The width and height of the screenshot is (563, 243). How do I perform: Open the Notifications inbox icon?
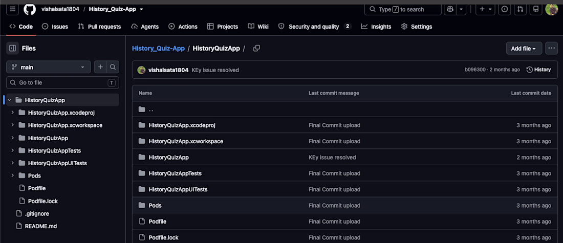(536, 9)
